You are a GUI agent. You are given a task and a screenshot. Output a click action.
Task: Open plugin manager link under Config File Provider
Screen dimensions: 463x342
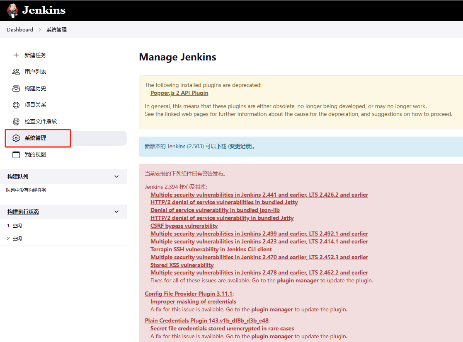[272, 310]
